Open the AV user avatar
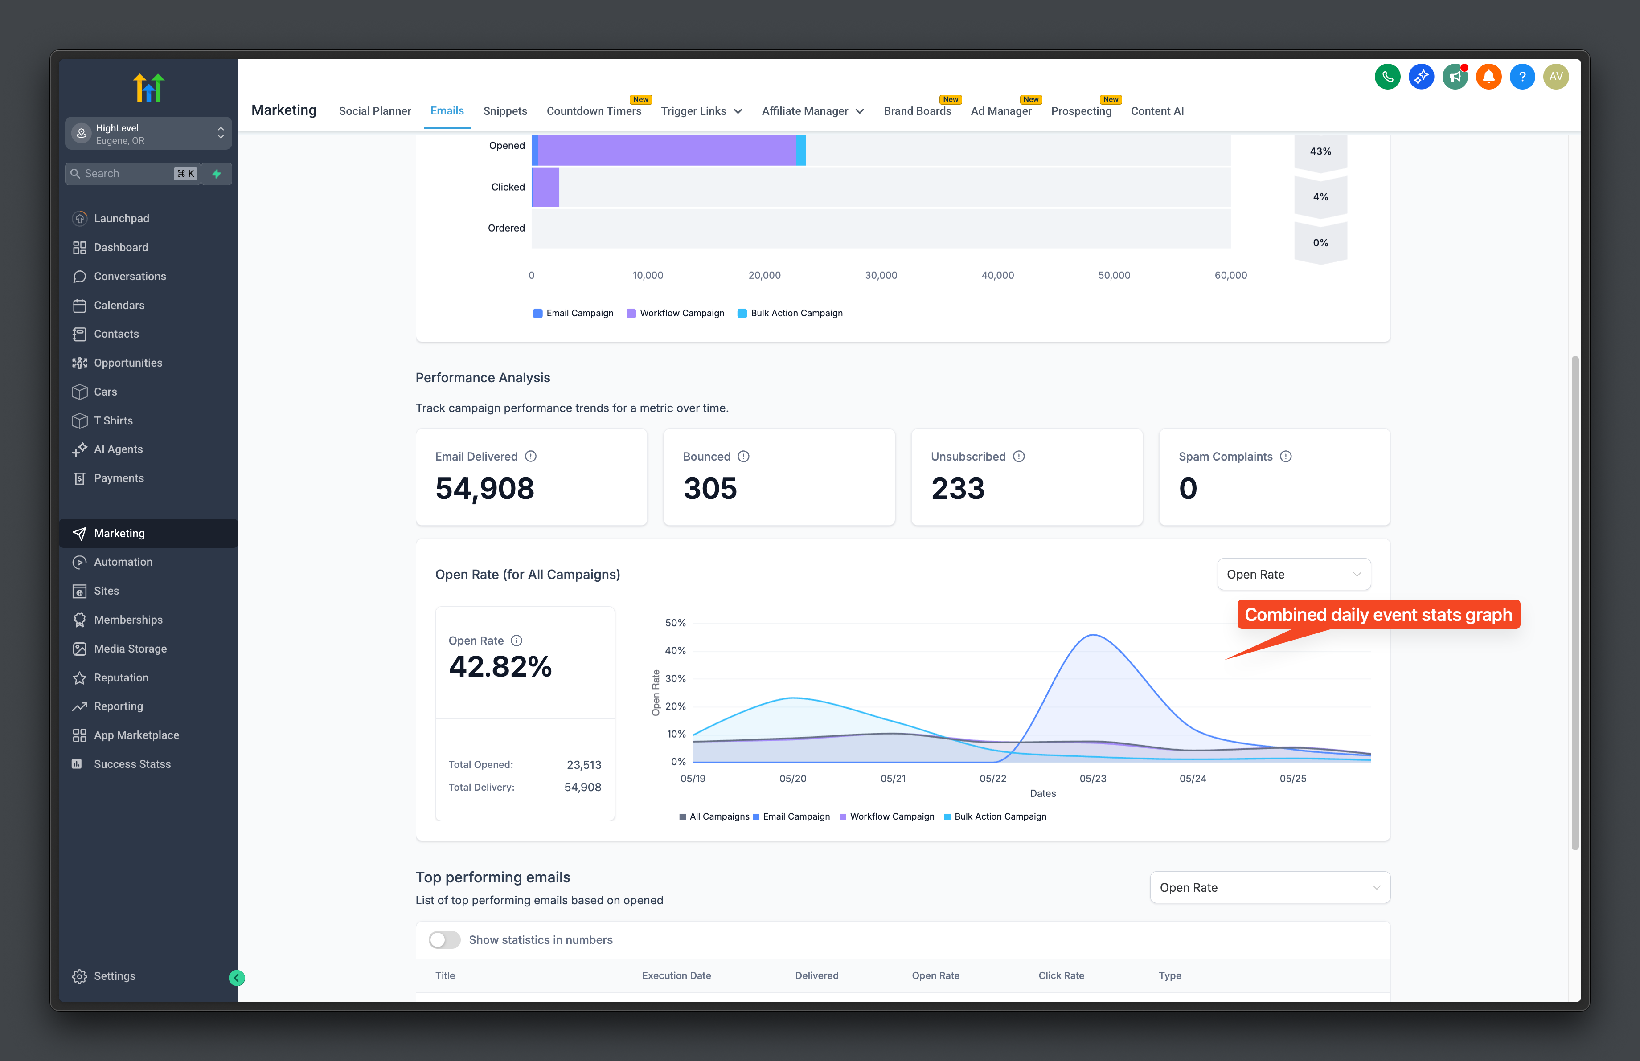Viewport: 1640px width, 1061px height. click(x=1556, y=77)
